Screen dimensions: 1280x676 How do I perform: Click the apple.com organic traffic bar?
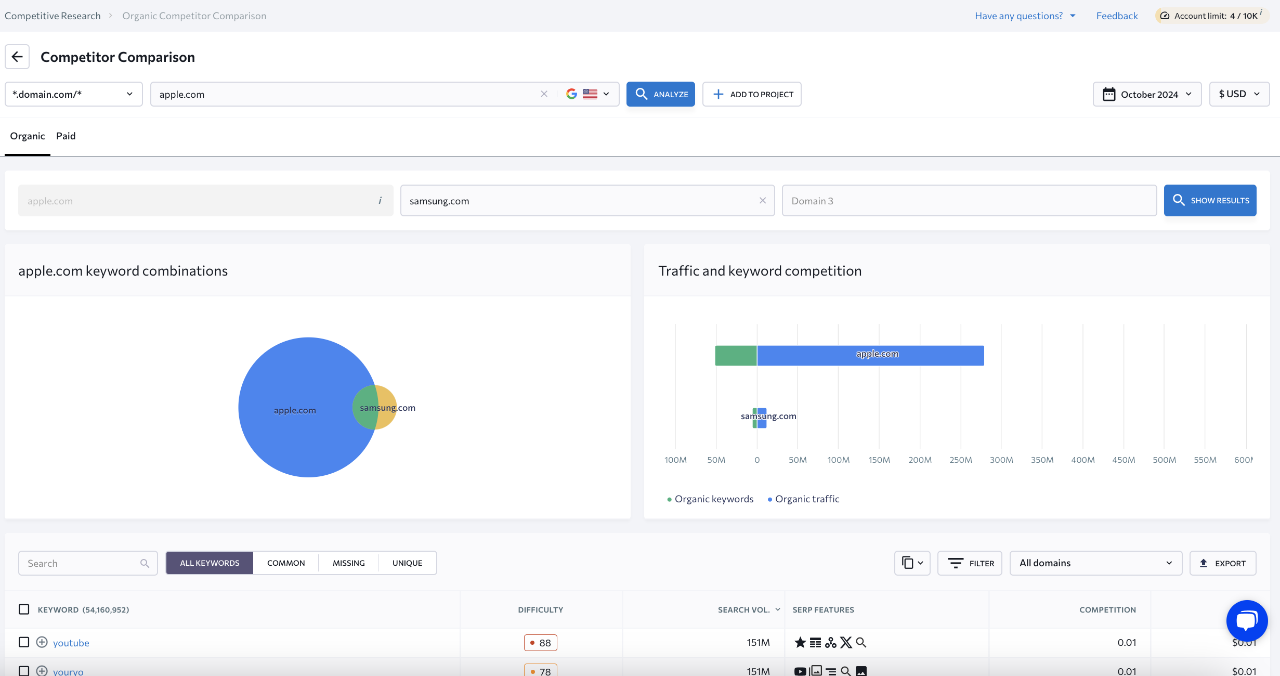coord(871,356)
